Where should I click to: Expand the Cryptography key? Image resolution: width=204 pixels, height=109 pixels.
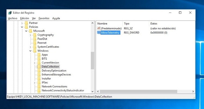coord(30,35)
